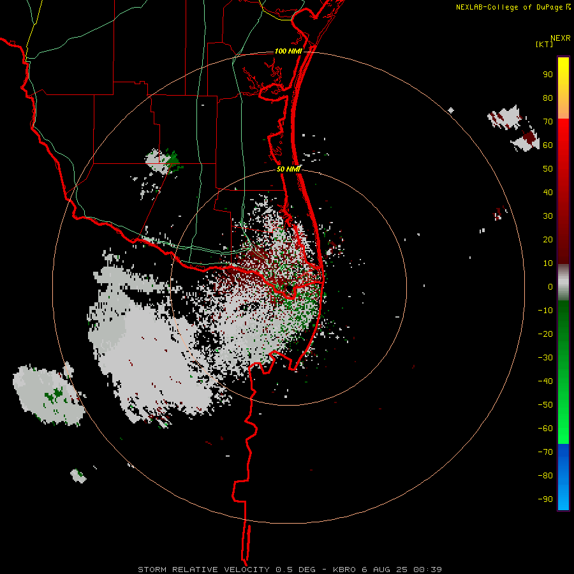
Task: Click the NEXR label above color scale
Action: click(560, 38)
